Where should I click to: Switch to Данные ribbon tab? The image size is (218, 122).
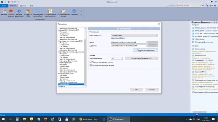[23, 6]
